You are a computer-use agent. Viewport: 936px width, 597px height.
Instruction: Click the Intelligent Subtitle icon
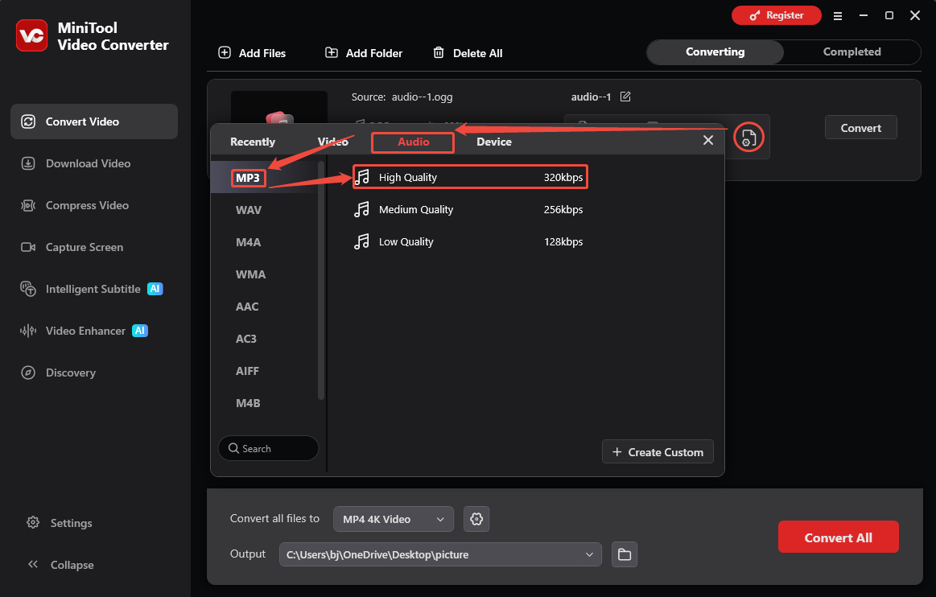click(x=28, y=289)
